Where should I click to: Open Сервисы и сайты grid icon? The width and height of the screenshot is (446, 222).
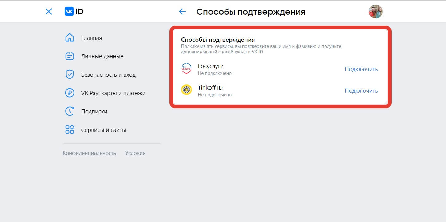click(x=70, y=130)
